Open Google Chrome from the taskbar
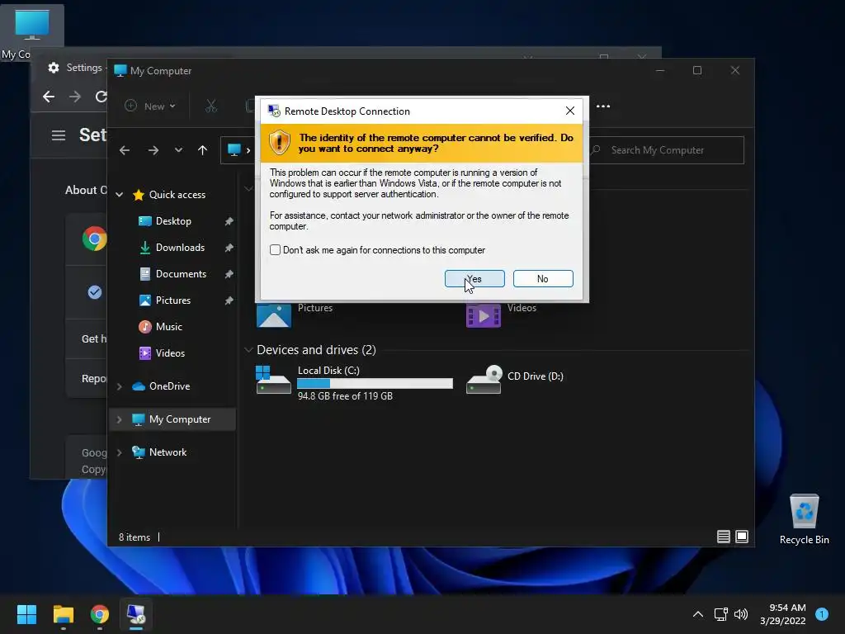This screenshot has height=634, width=845. (x=100, y=614)
